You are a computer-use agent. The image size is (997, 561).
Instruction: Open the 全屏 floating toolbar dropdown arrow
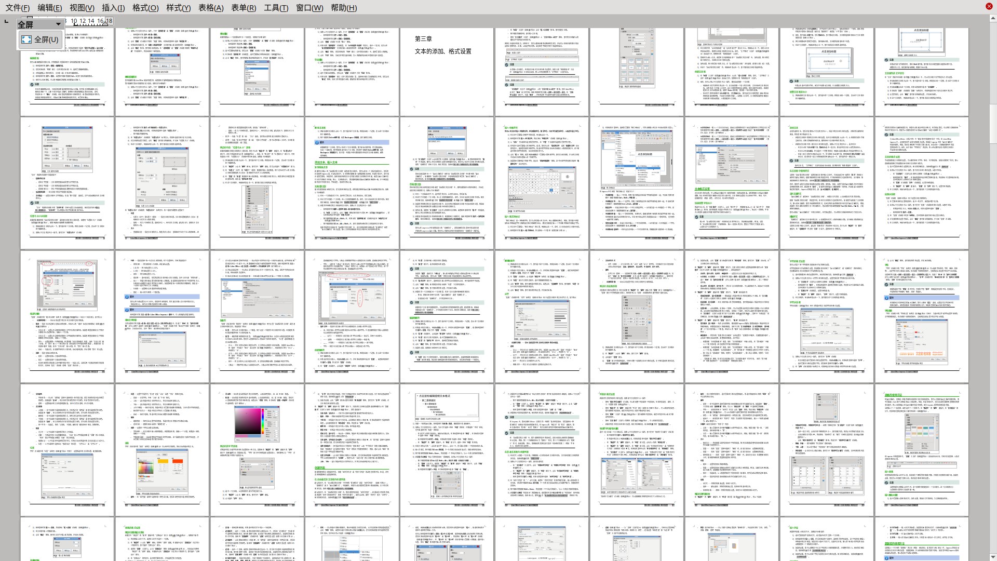coord(58,24)
